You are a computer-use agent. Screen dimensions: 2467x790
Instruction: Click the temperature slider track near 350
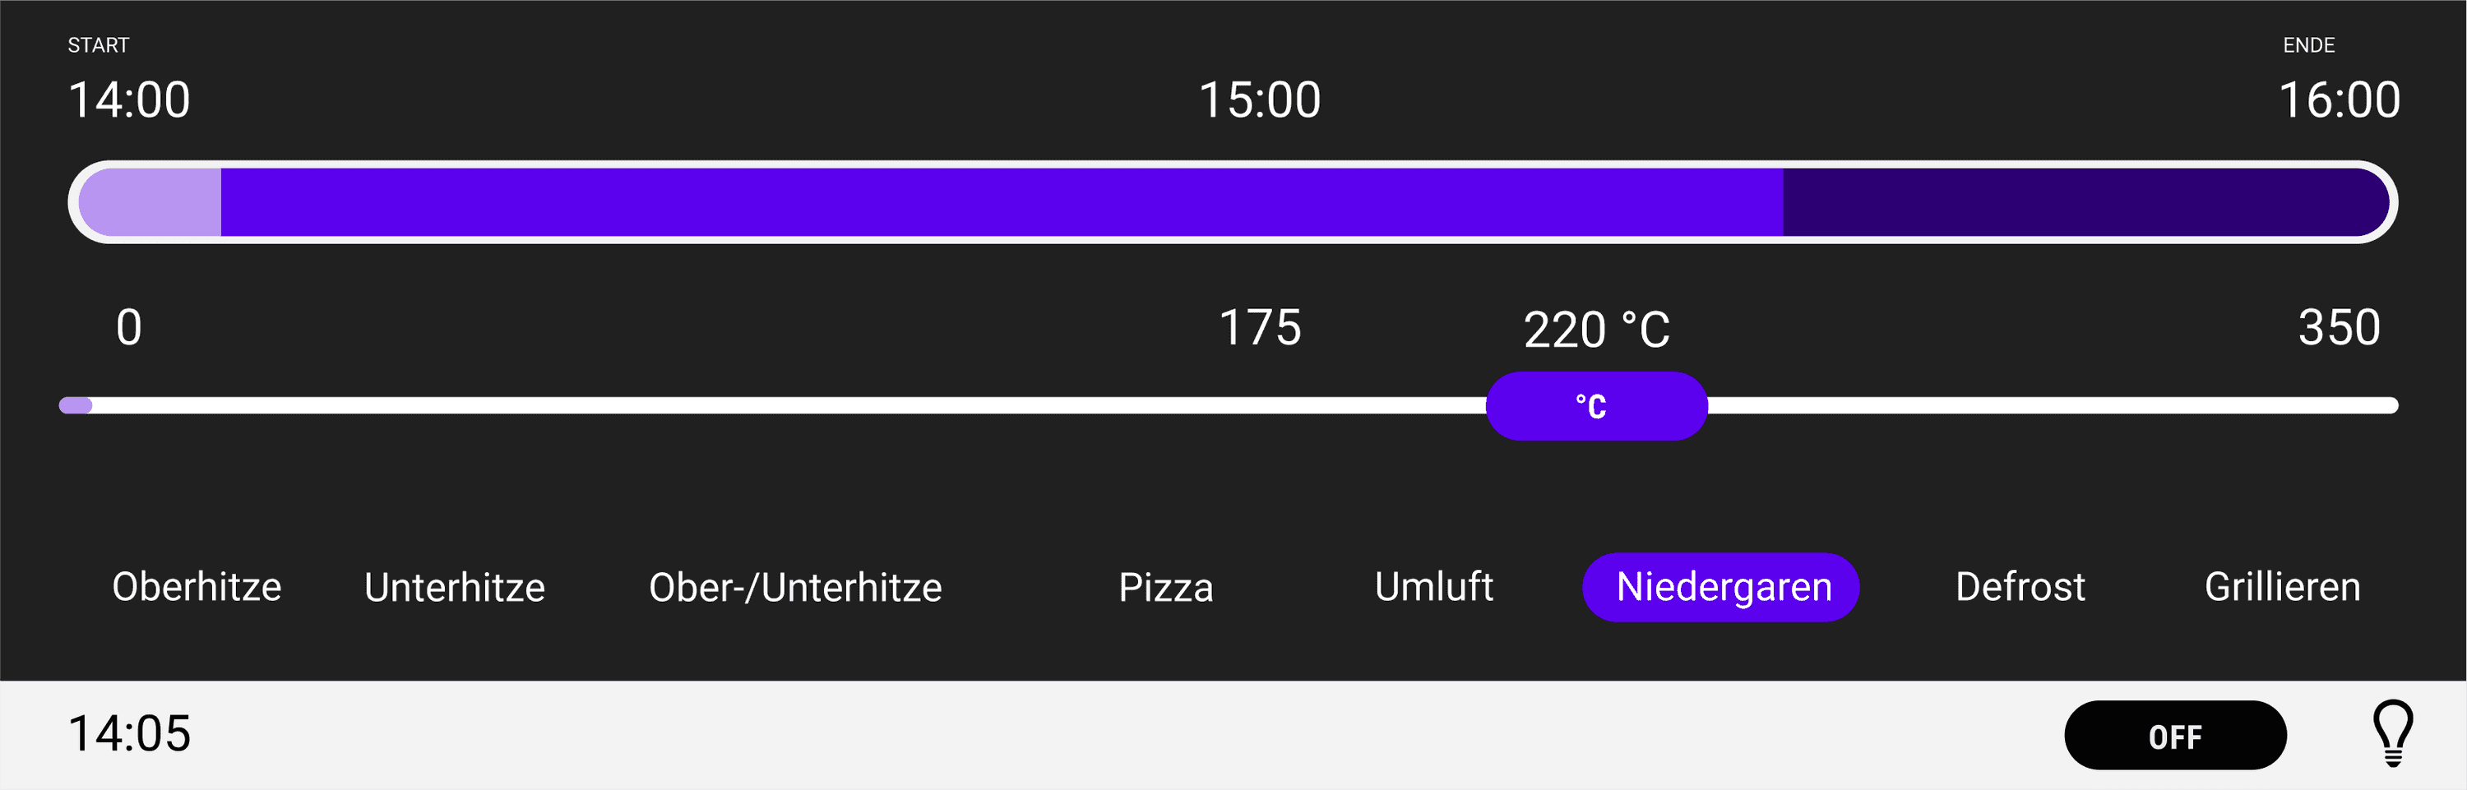(2337, 406)
